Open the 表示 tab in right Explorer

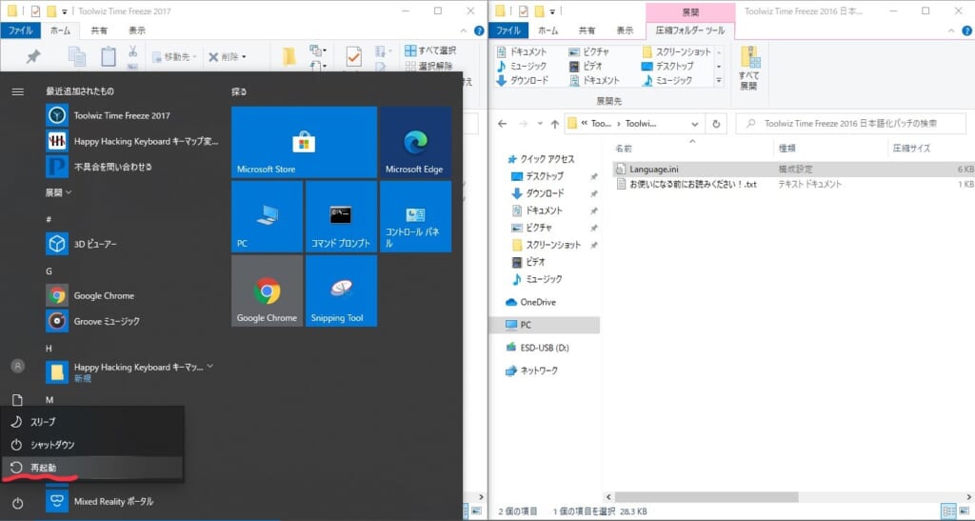coord(625,30)
